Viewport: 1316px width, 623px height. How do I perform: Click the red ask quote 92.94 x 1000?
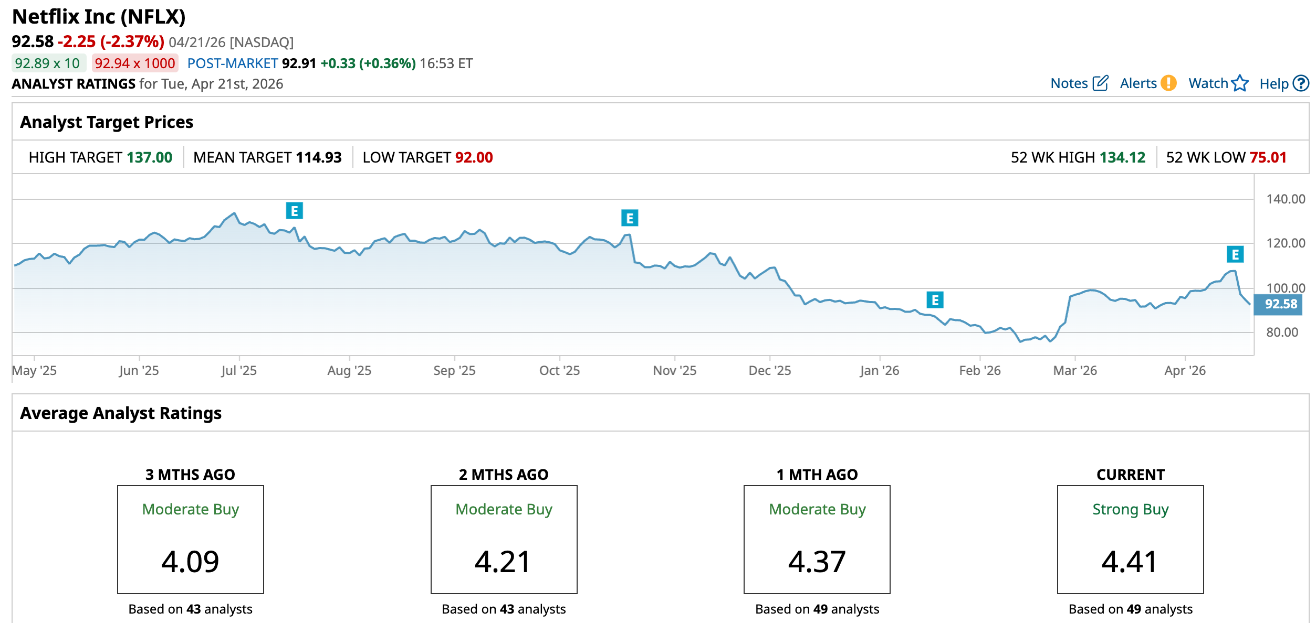[x=135, y=63]
